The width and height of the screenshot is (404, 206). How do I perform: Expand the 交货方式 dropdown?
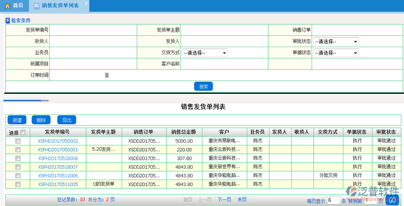tap(205, 53)
